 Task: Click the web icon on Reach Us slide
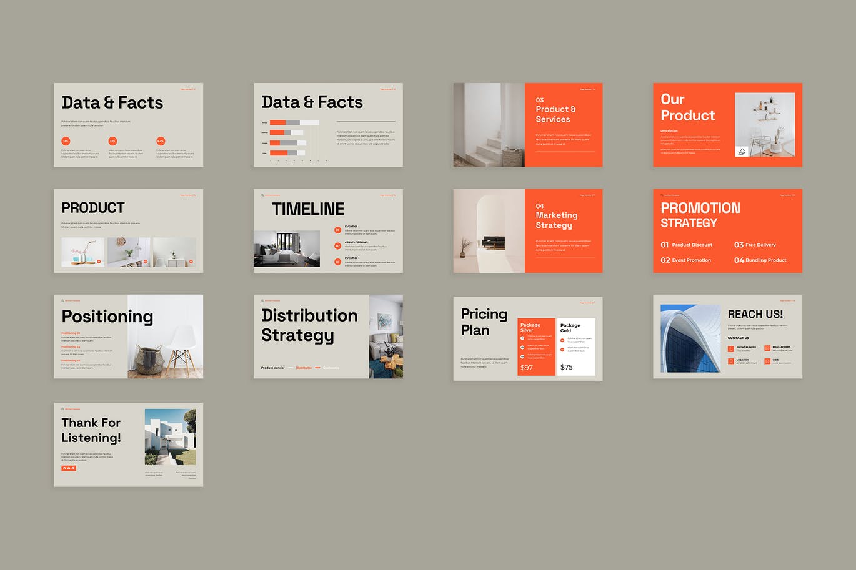click(x=767, y=361)
